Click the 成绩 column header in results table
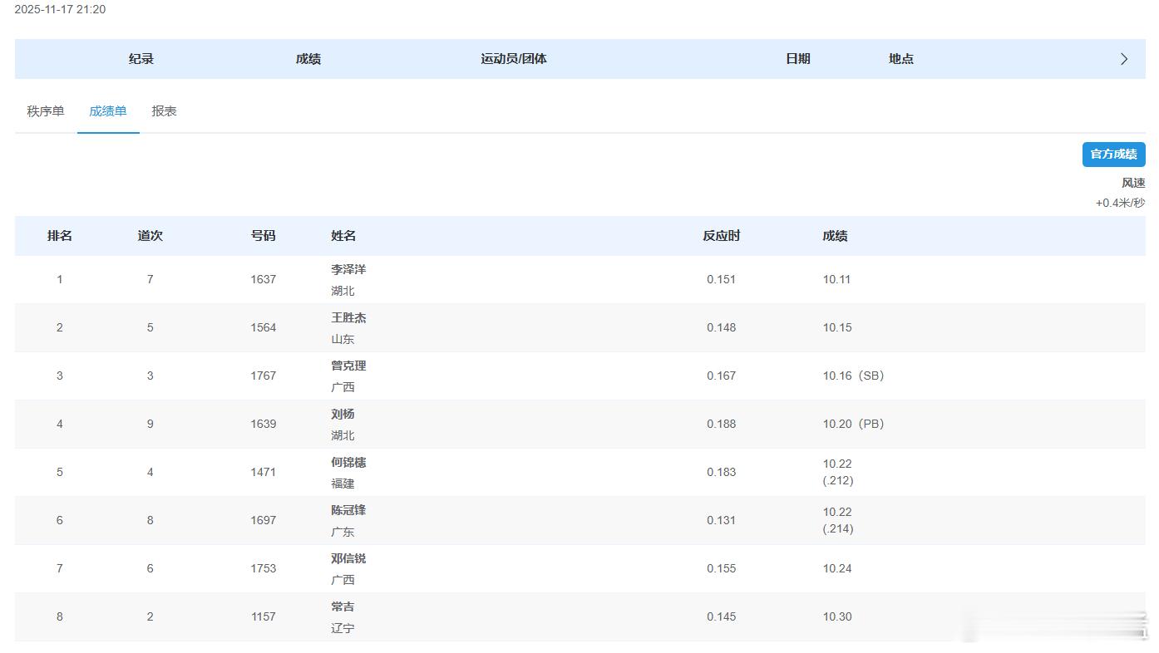This screenshot has width=1159, height=653. [836, 236]
